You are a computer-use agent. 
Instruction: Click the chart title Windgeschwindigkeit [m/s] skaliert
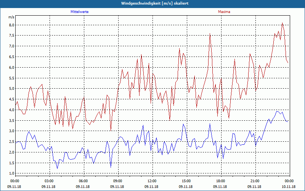[155, 3]
